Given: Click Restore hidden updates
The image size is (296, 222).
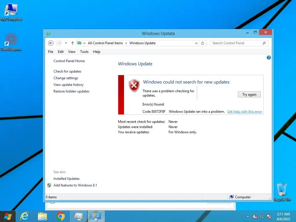Looking at the screenshot, I should (x=71, y=91).
